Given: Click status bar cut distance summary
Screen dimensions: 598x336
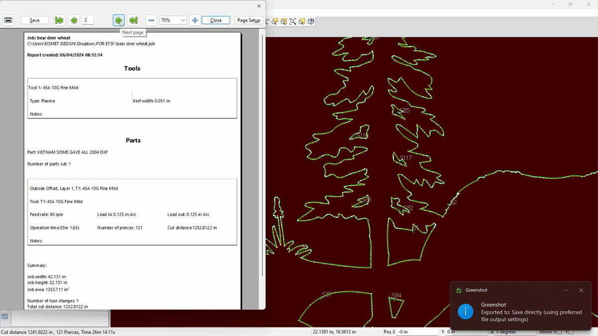Looking at the screenshot, I should coord(58,332).
